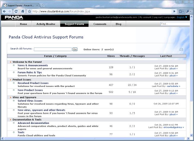View eKnowledgeArea's last post link

coord(174,127)
